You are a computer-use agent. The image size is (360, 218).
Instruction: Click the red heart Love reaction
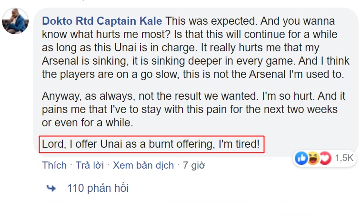pyautogui.click(x=325, y=158)
